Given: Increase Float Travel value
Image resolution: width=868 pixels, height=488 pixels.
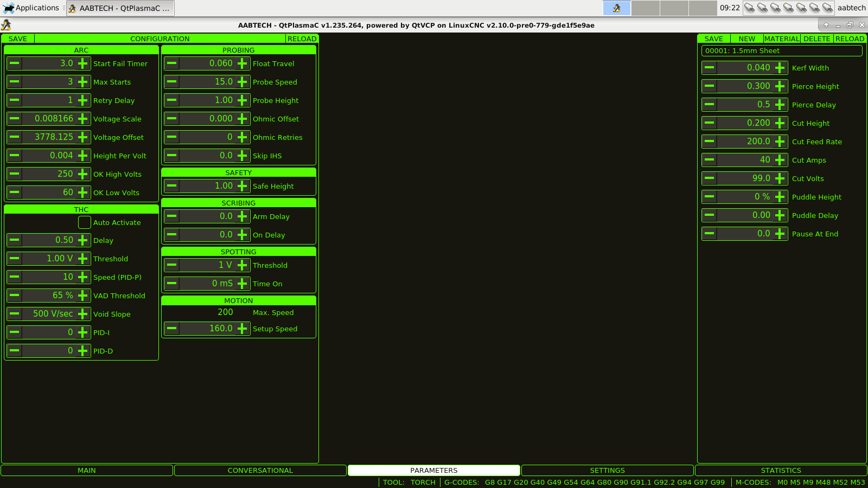Looking at the screenshot, I should point(242,63).
